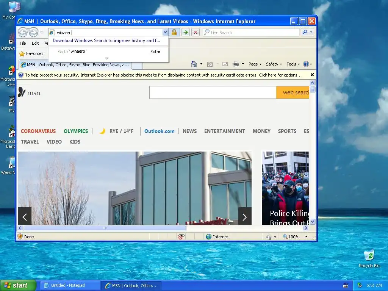Select the MSN browser tab
This screenshot has width=388, height=291.
[x=75, y=65]
